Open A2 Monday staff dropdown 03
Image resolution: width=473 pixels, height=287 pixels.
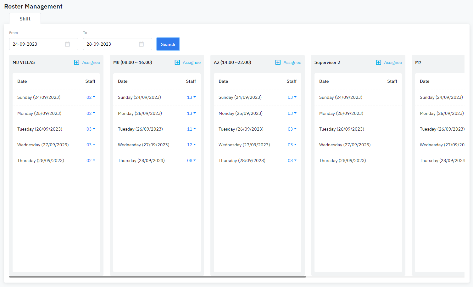[x=292, y=113]
